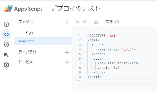Add a service with サービス plus

67,62
